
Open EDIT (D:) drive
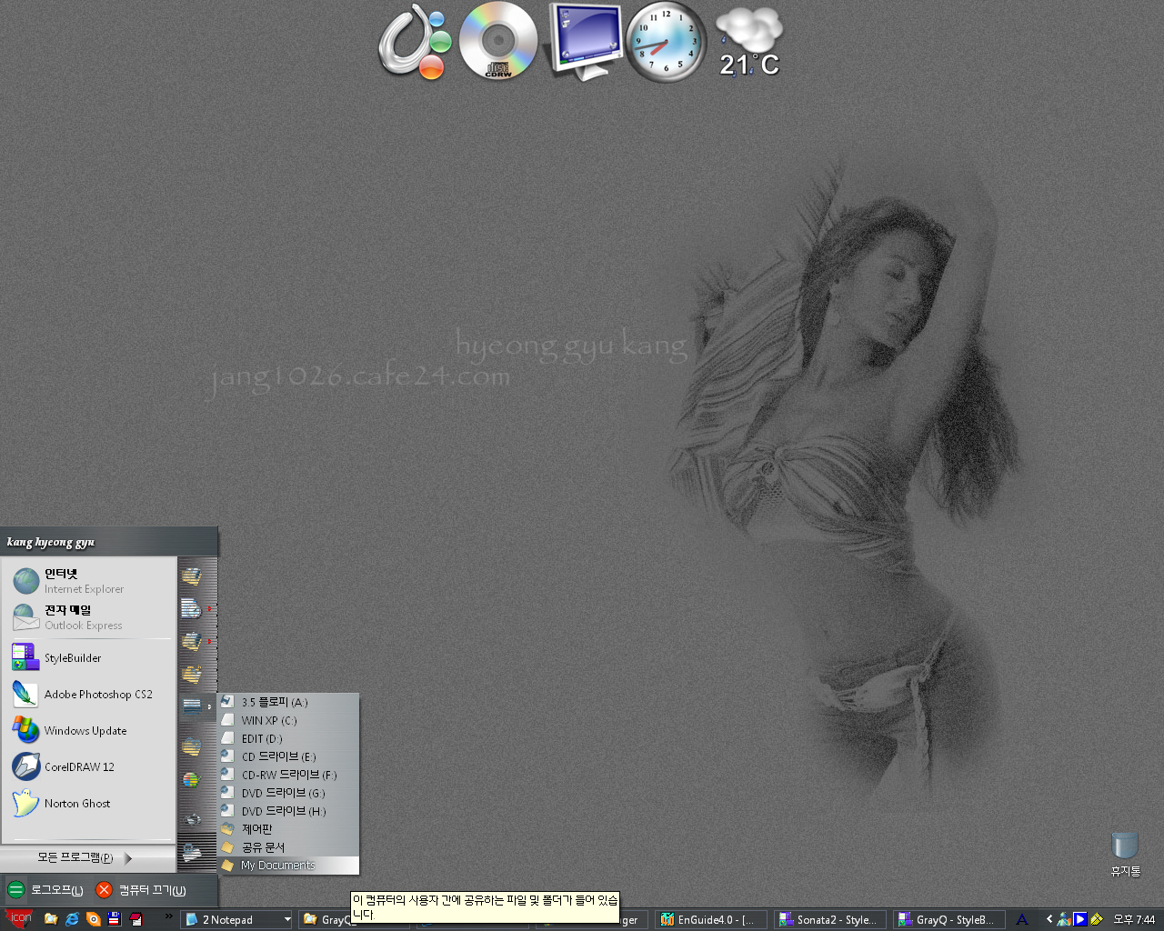pyautogui.click(x=289, y=738)
